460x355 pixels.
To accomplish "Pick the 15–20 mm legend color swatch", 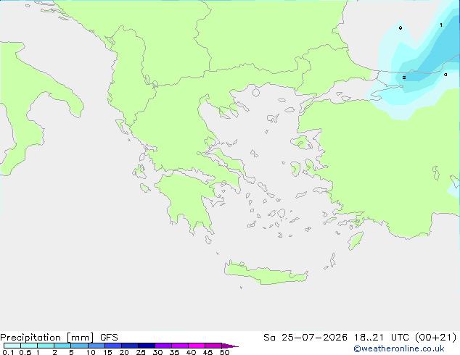I will [x=113, y=346].
